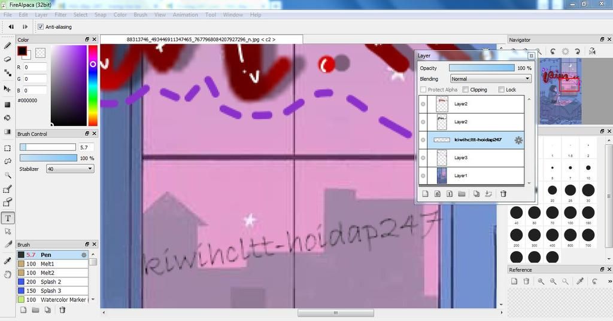Select the Text tool
This screenshot has width=613, height=321.
pos(8,218)
